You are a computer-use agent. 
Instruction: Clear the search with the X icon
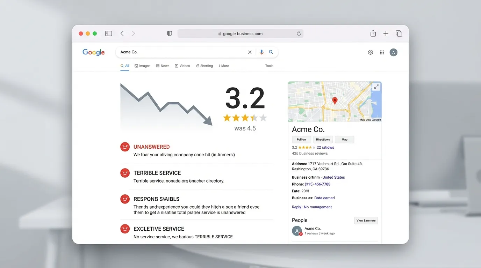pyautogui.click(x=250, y=52)
